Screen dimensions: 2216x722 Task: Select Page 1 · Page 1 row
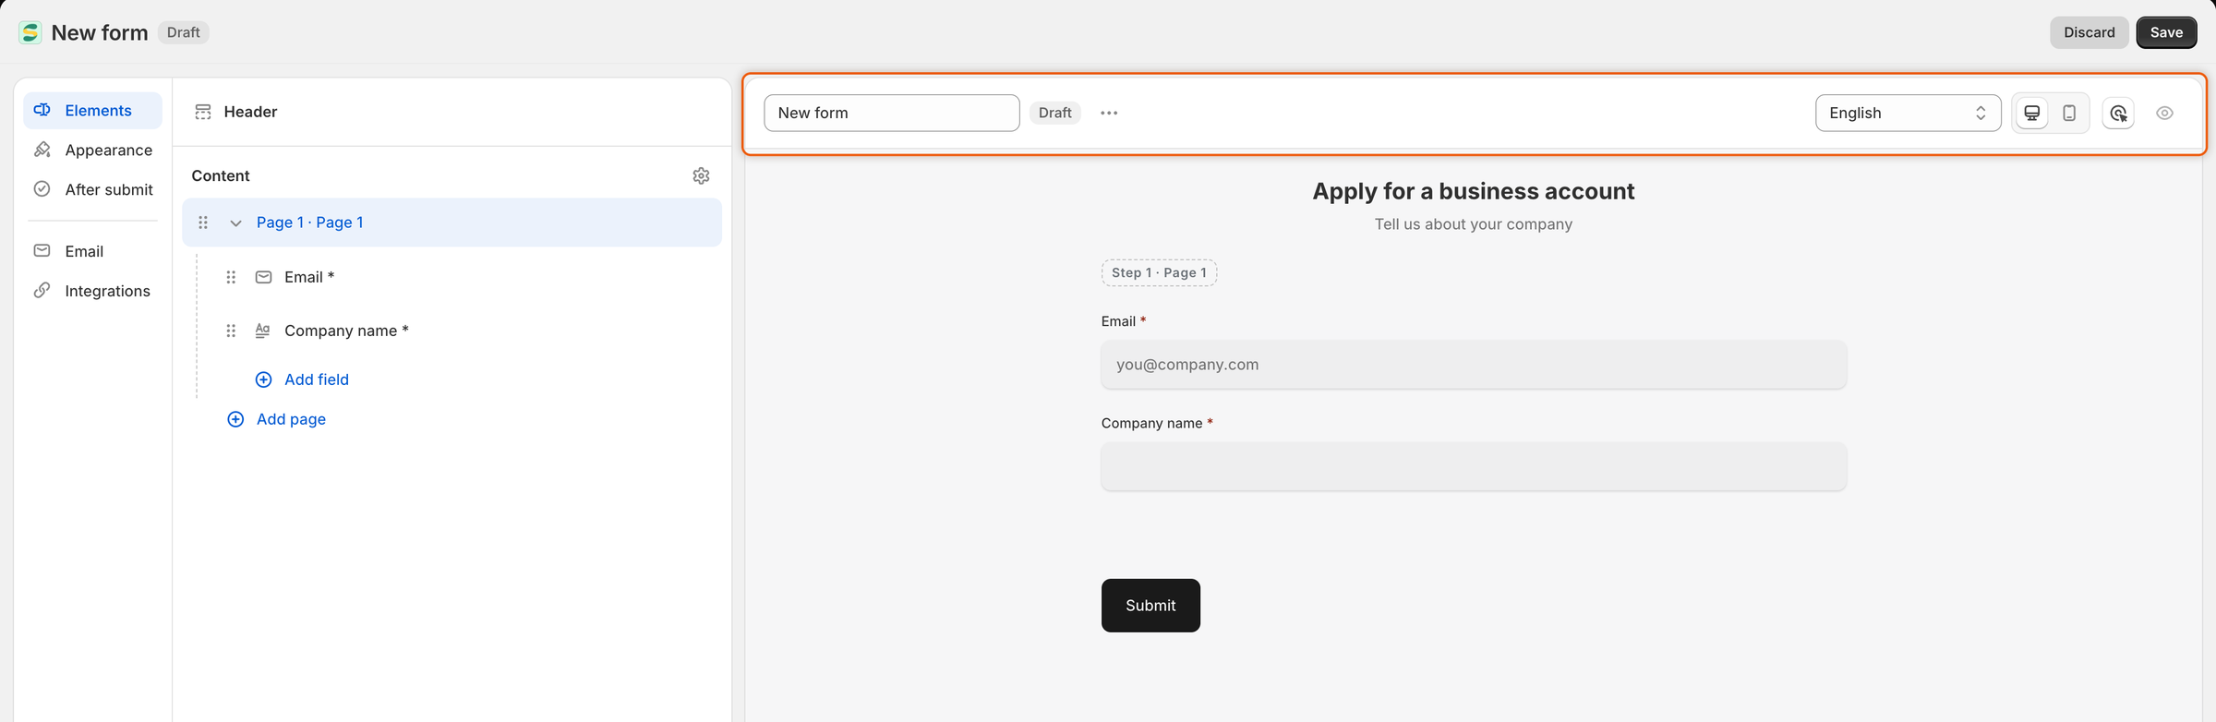pyautogui.click(x=452, y=223)
